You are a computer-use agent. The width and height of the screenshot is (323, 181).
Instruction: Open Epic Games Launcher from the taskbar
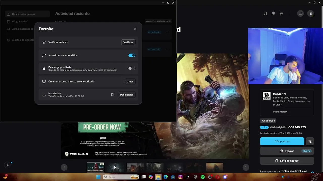195,177
